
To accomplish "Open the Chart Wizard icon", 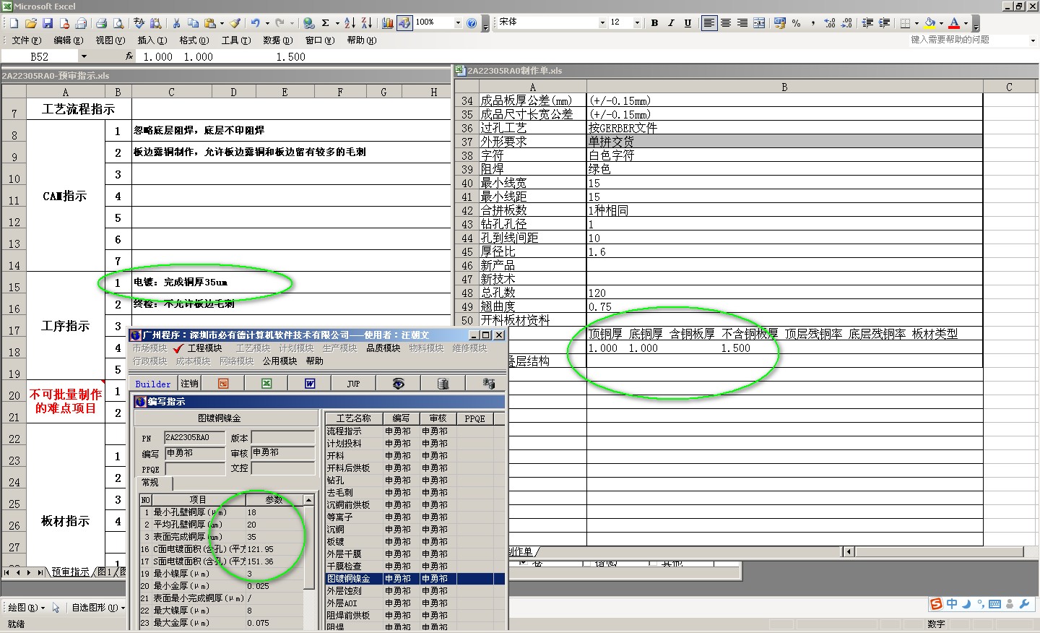I will click(x=388, y=23).
